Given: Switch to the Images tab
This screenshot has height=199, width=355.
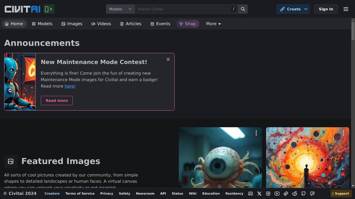Looking at the screenshot, I should pyautogui.click(x=72, y=24).
